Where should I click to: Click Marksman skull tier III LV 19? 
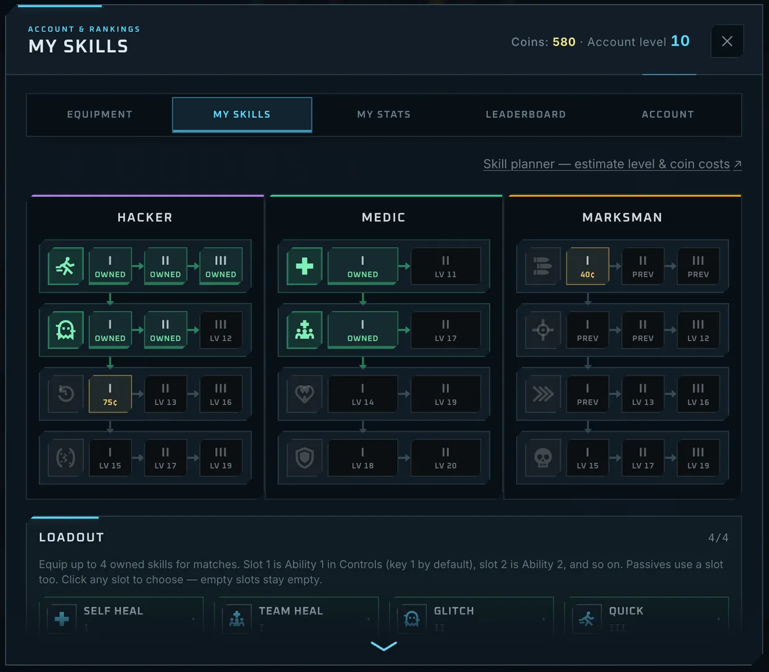pos(698,458)
